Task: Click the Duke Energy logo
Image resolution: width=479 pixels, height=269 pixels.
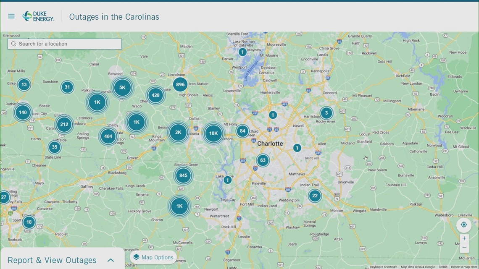Action: tap(37, 16)
